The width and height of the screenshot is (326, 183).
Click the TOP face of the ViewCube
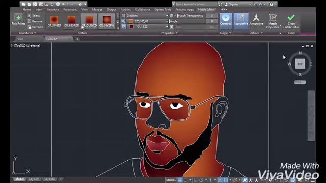click(x=300, y=64)
